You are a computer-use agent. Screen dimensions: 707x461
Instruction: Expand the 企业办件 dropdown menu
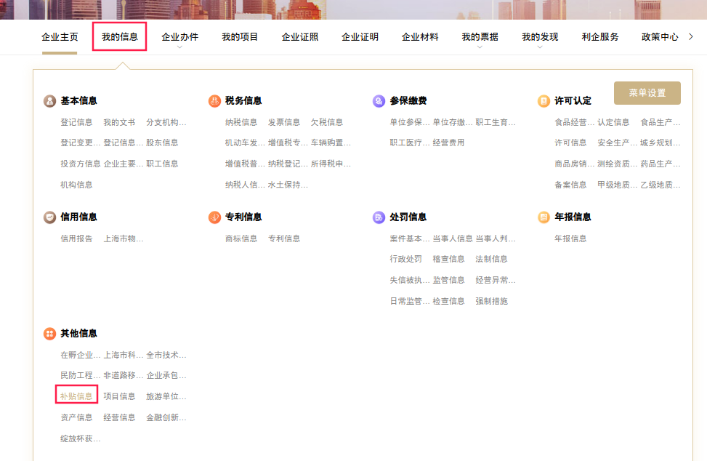179,38
